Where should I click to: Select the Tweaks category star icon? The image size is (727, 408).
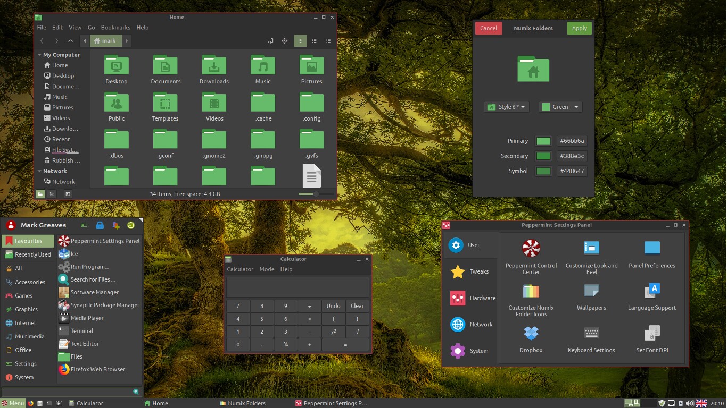456,271
